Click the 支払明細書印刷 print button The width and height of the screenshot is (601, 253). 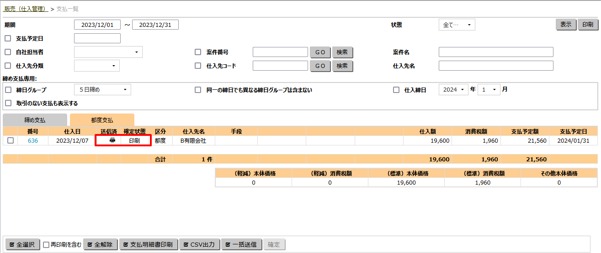tap(148, 244)
